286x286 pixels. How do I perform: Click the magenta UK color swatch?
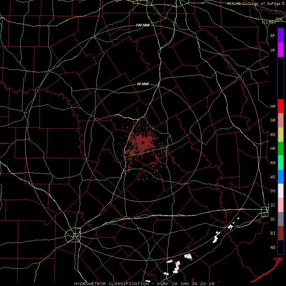[281, 50]
